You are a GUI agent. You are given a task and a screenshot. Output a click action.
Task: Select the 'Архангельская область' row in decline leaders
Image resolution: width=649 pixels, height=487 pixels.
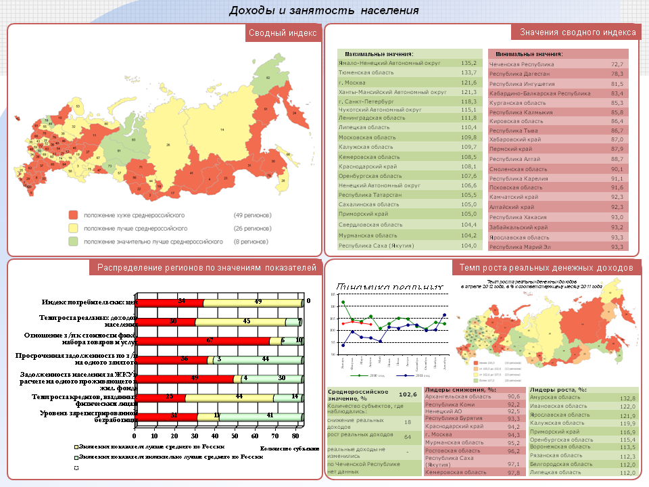point(475,397)
